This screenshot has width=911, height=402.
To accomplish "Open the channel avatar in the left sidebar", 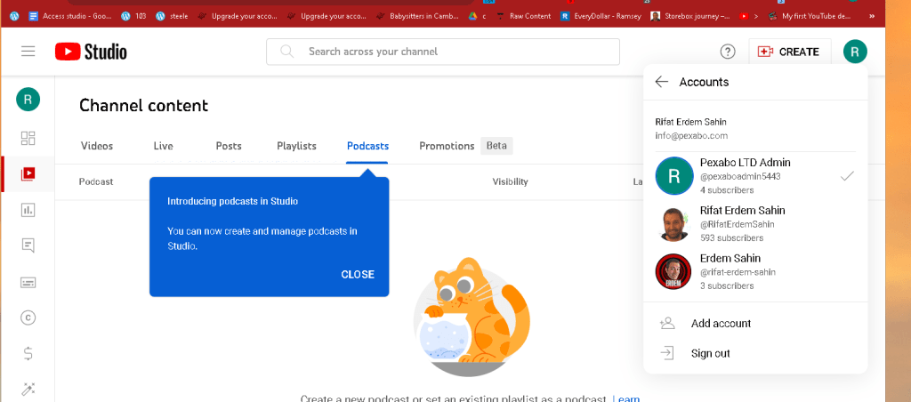I will click(x=28, y=100).
